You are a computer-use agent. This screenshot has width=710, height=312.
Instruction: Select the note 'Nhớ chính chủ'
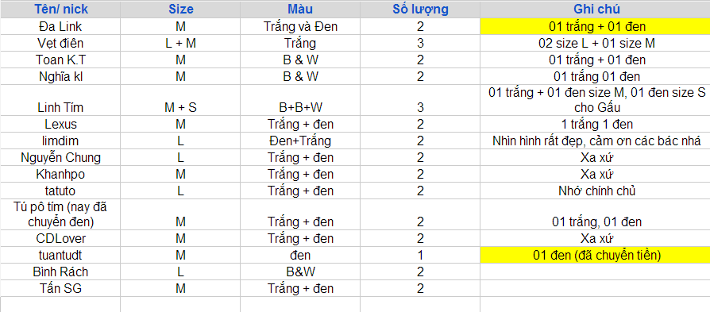click(596, 191)
